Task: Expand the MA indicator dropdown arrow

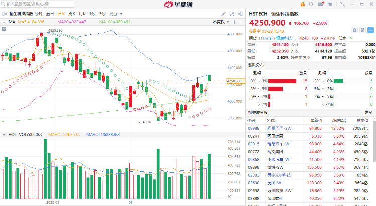Action: point(4,22)
